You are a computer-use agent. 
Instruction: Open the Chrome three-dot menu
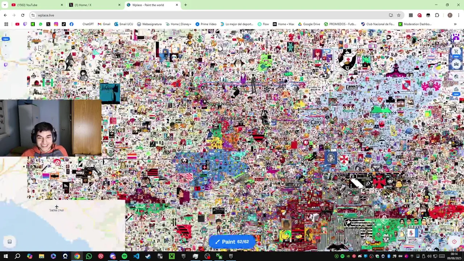pos(459,15)
